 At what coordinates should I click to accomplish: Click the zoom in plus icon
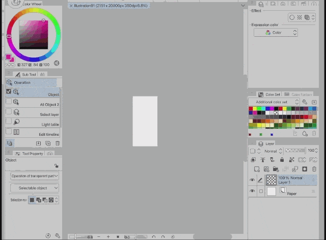click(x=108, y=236)
